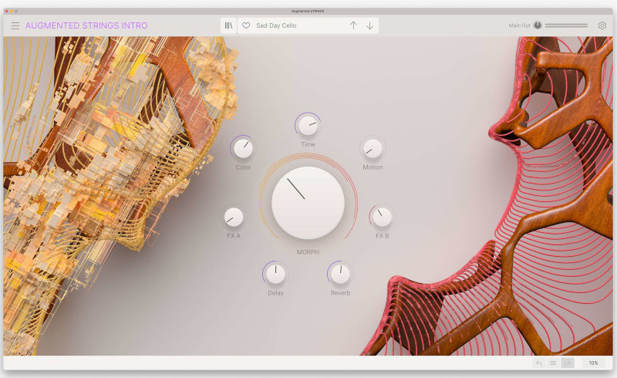This screenshot has width=617, height=378.
Task: Open the preset browser library icon
Action: click(228, 25)
